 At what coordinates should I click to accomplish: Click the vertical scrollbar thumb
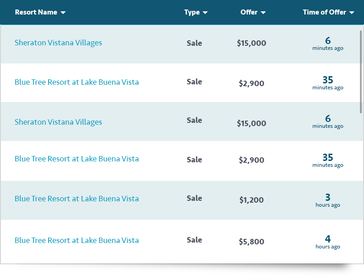pyautogui.click(x=361, y=70)
